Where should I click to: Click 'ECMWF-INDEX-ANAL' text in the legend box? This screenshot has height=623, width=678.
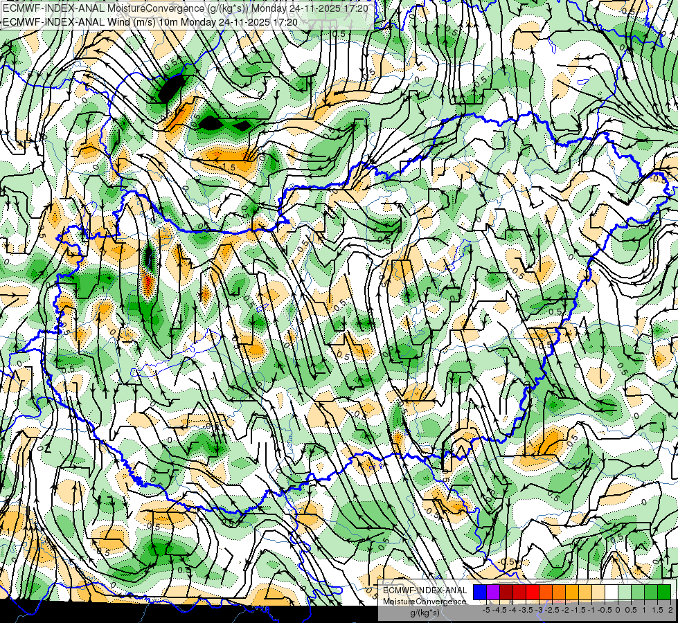coord(425,590)
